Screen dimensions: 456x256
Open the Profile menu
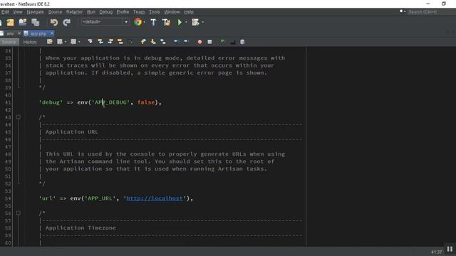(123, 12)
